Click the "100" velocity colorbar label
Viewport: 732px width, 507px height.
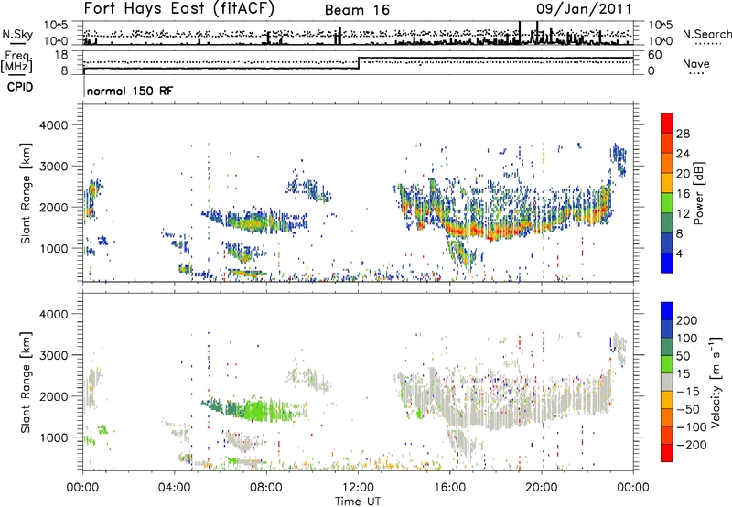click(x=687, y=339)
